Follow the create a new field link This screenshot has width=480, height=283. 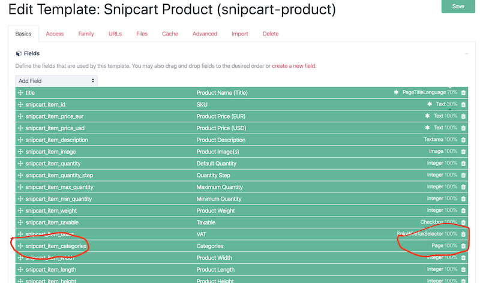coord(293,66)
